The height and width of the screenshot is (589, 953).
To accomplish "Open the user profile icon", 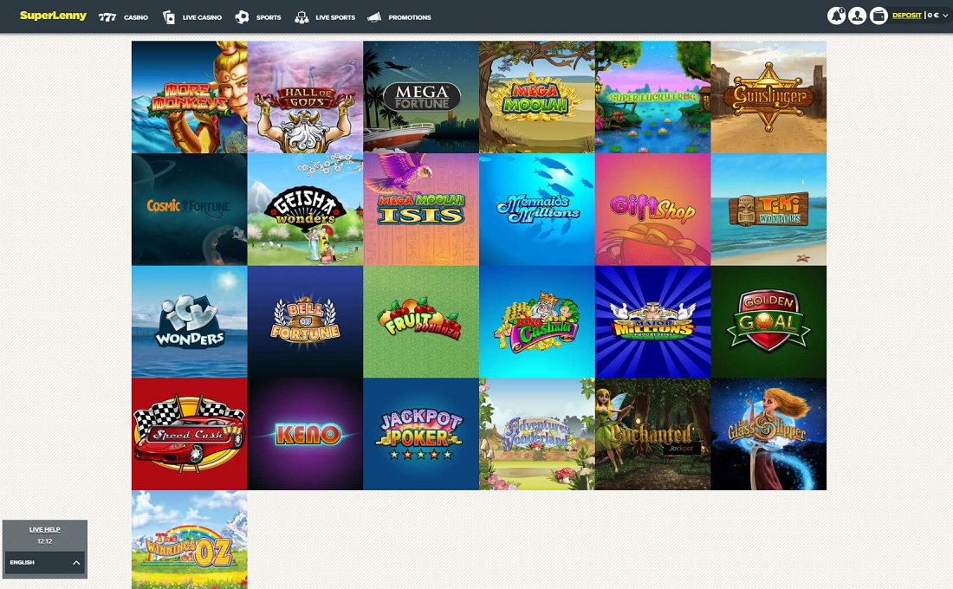I will point(858,16).
